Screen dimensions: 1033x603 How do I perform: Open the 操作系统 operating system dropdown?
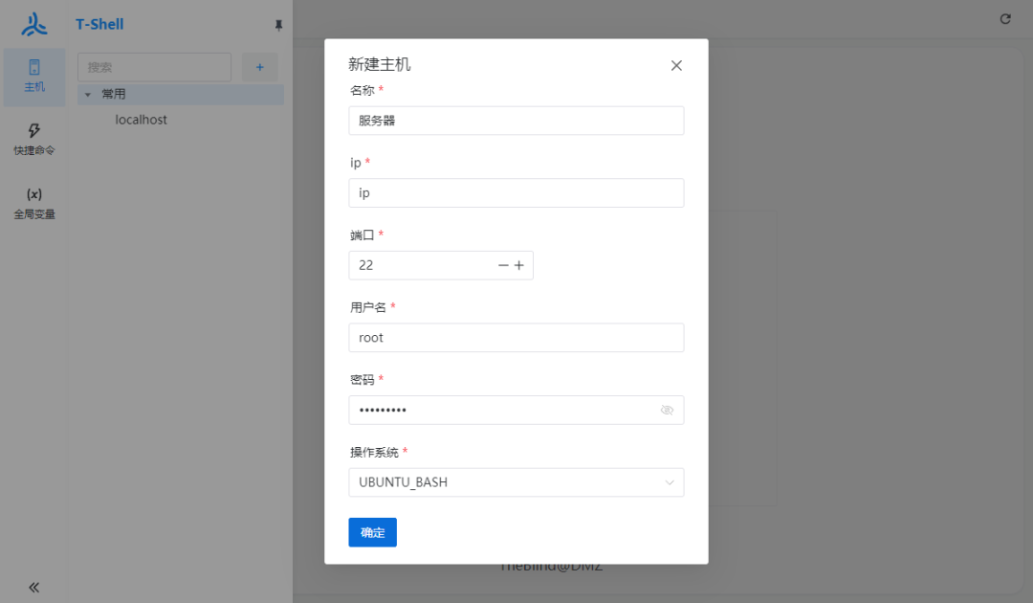coord(516,482)
